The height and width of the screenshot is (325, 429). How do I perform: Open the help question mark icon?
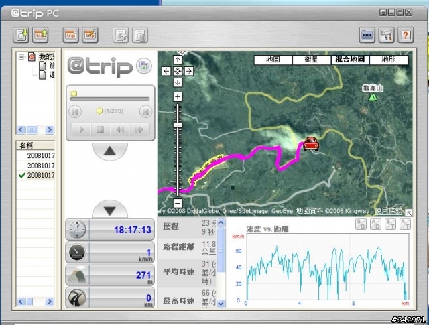coord(406,35)
